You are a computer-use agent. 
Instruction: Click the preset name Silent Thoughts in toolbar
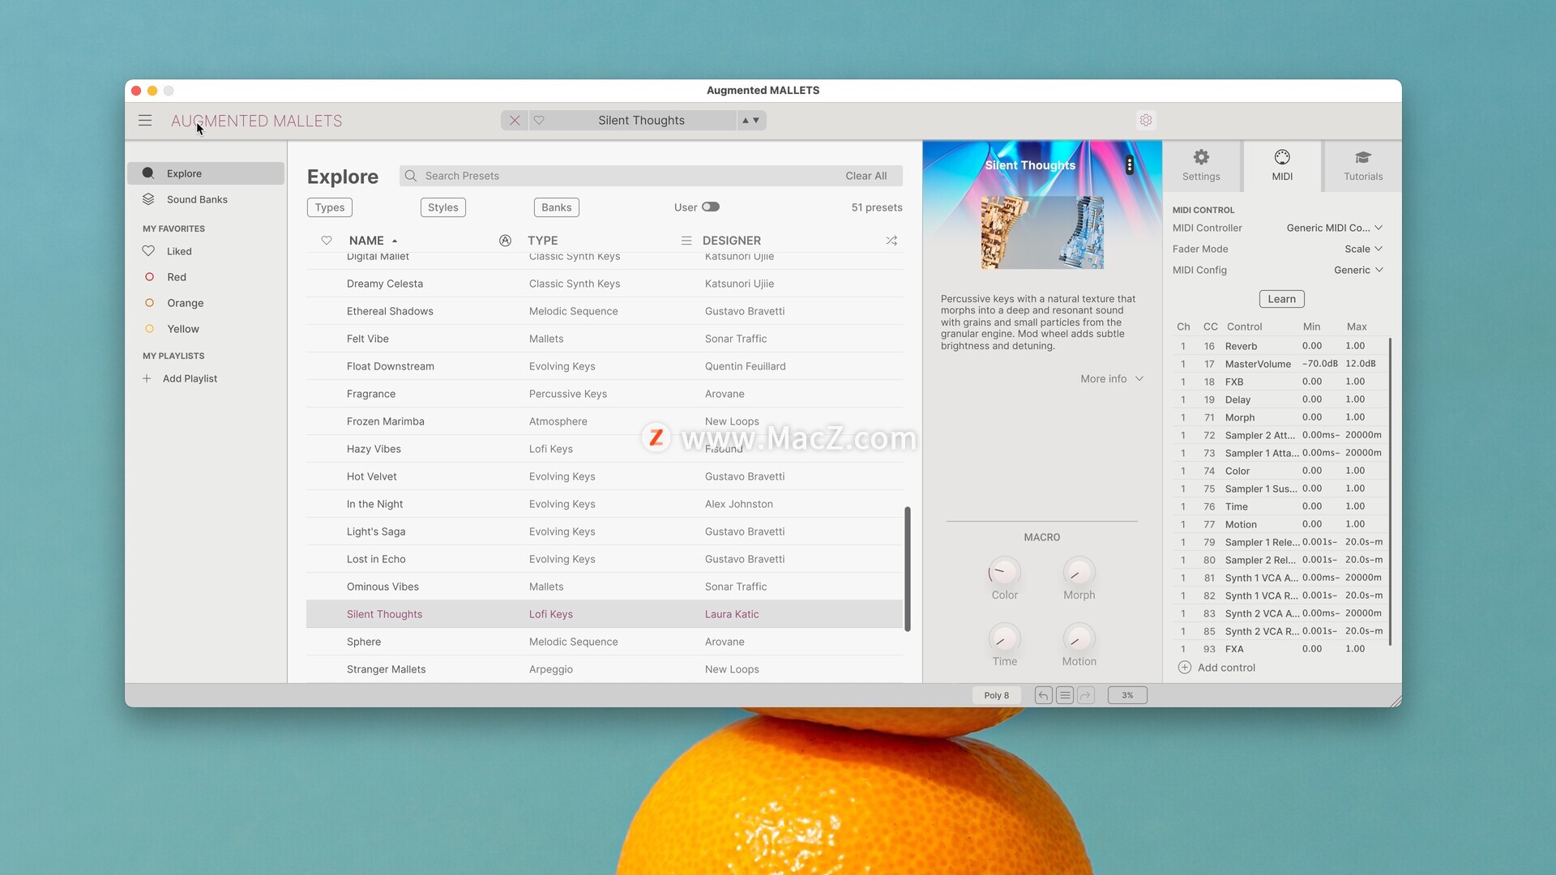tap(641, 121)
